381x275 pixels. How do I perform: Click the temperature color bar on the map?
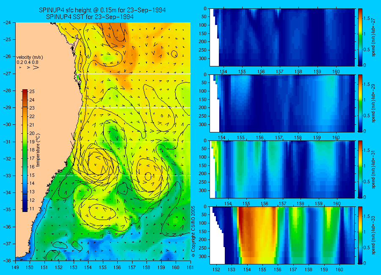[25, 151]
